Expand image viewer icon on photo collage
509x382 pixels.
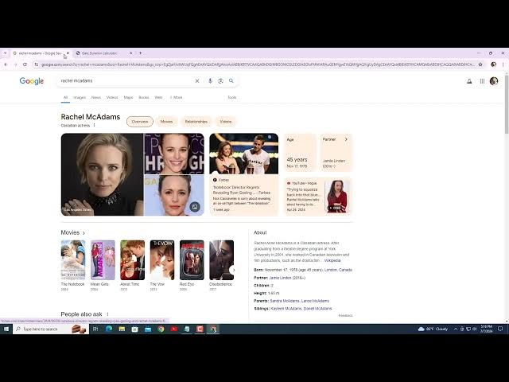(195, 207)
